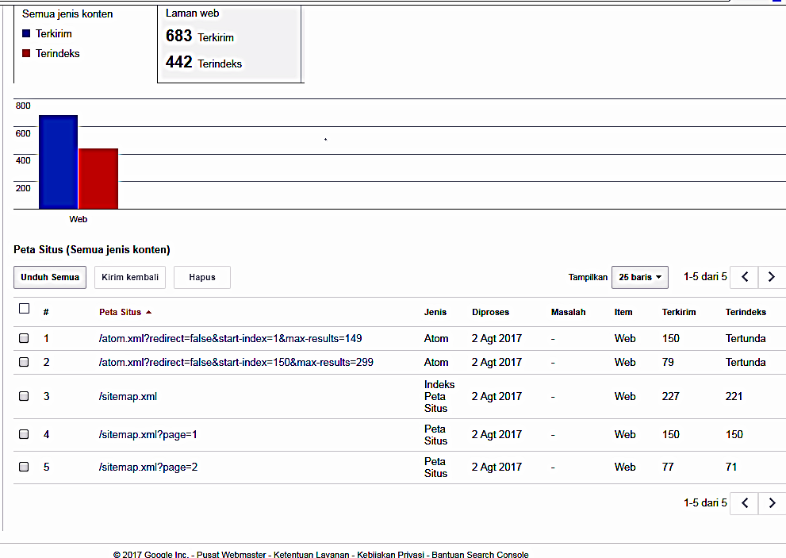Screen dimensions: 786x558
Task: Check the box for row 1 atom.xml sitemap
Action: point(24,338)
